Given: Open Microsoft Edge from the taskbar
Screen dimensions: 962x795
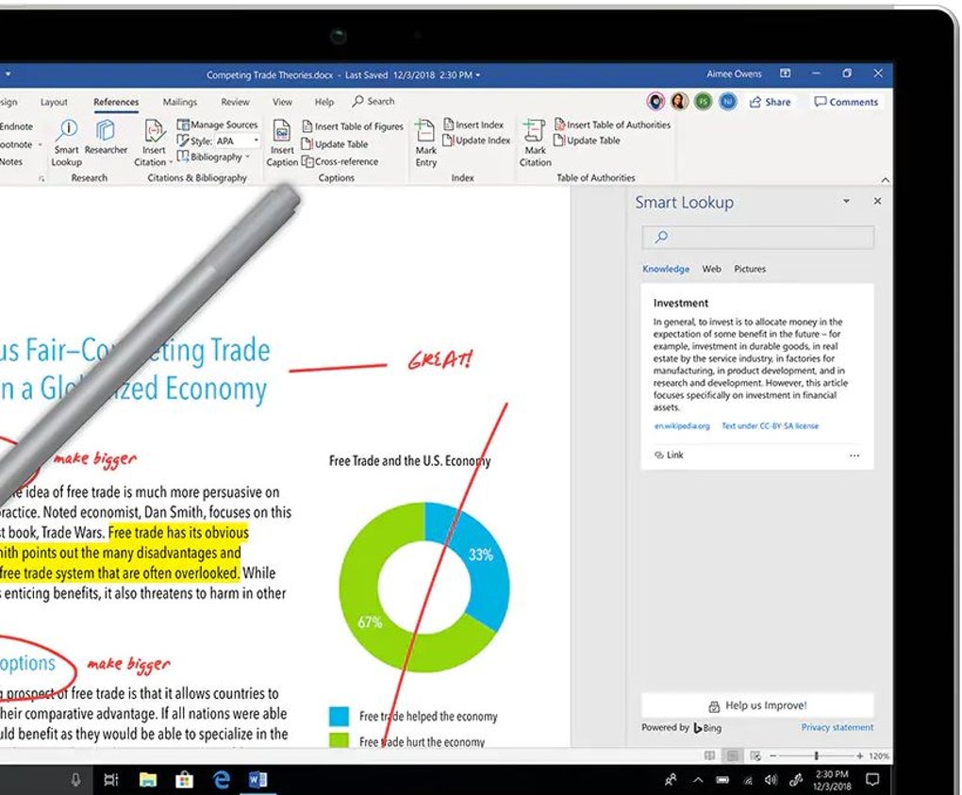Looking at the screenshot, I should click(x=223, y=780).
